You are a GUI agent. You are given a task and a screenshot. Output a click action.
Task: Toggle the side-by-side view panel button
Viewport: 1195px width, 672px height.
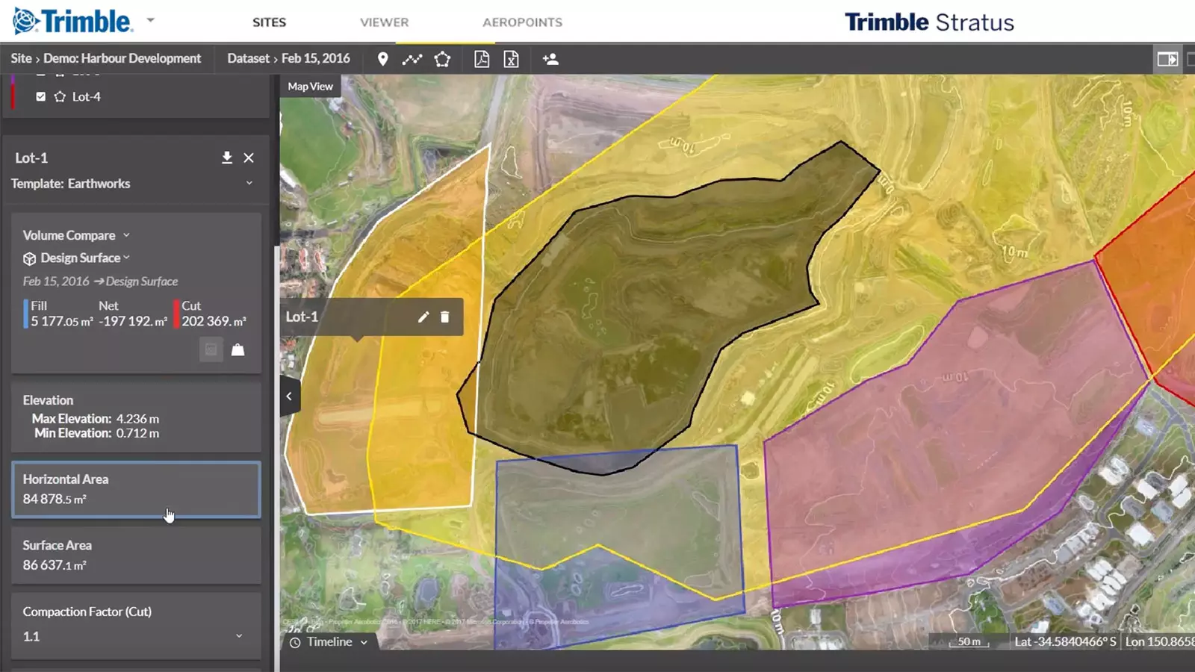tap(1167, 59)
